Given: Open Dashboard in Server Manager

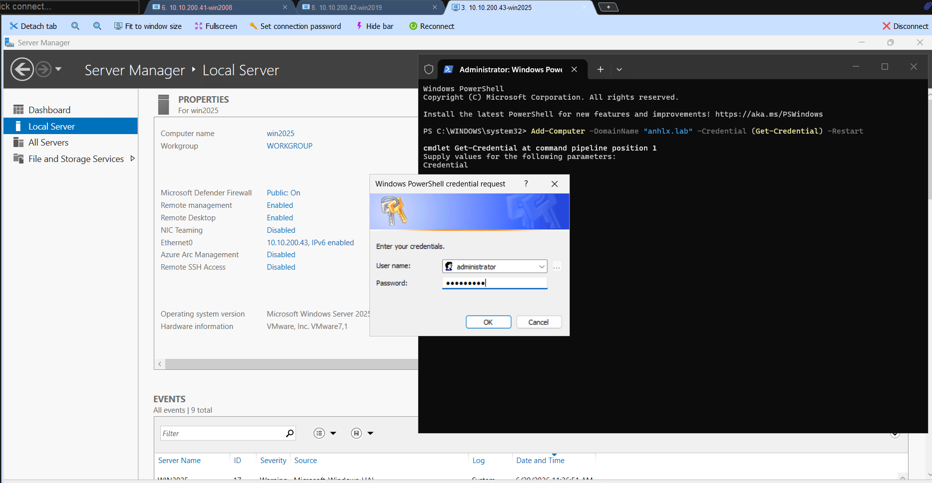Looking at the screenshot, I should [49, 110].
